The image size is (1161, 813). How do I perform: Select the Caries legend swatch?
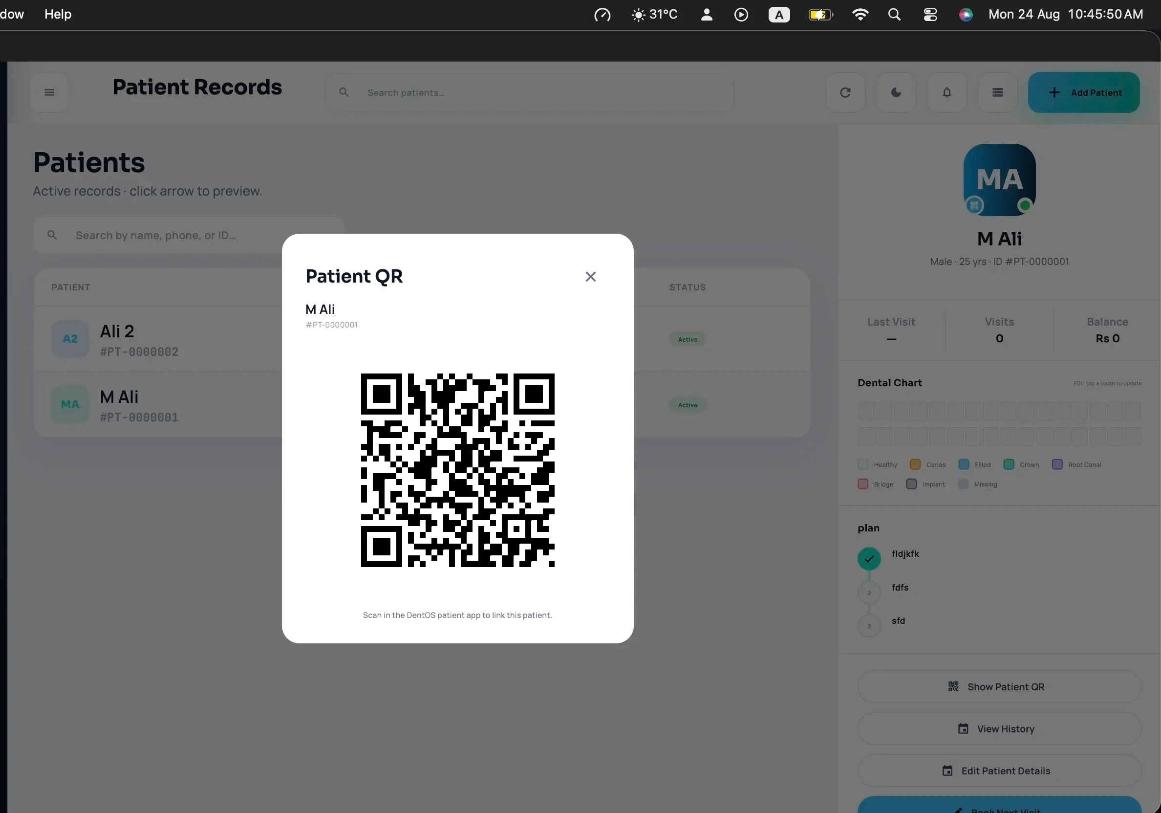915,464
